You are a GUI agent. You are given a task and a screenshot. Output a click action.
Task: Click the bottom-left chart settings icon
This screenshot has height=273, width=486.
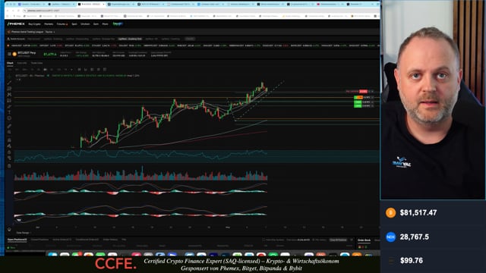(x=9, y=229)
